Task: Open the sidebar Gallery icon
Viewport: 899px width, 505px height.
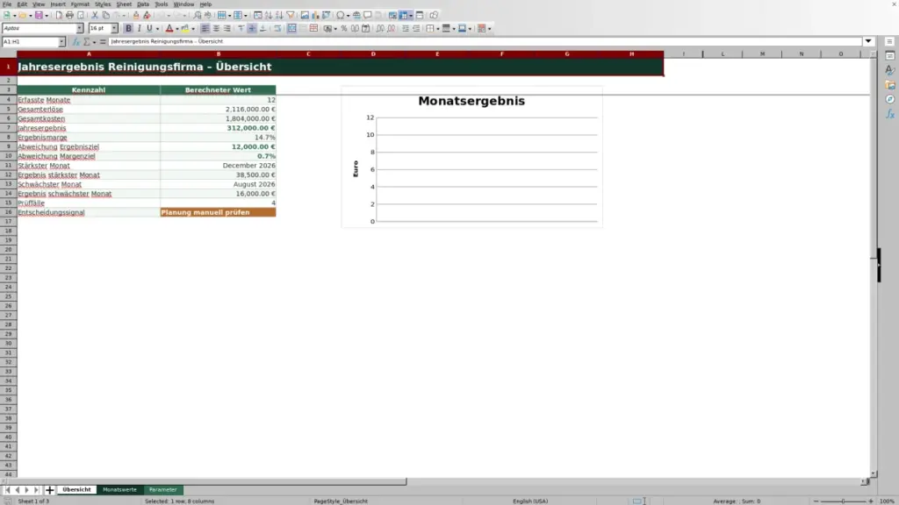Action: 890,85
